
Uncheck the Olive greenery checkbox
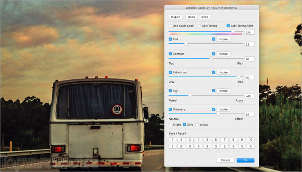point(184,125)
